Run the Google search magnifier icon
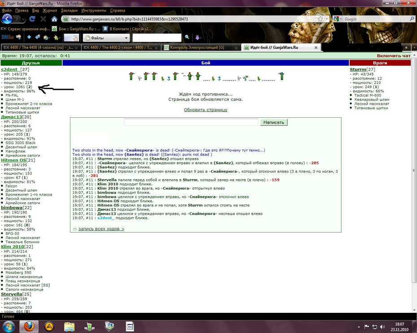This screenshot has height=333, width=417. 412,19
